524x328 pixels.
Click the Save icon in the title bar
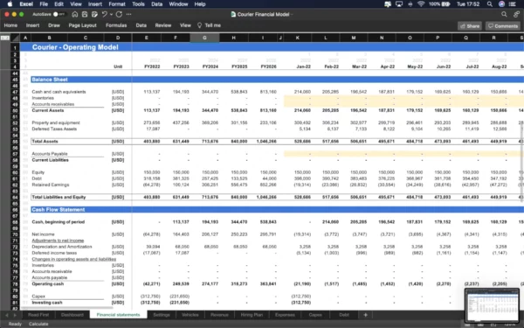pyautogui.click(x=85, y=14)
